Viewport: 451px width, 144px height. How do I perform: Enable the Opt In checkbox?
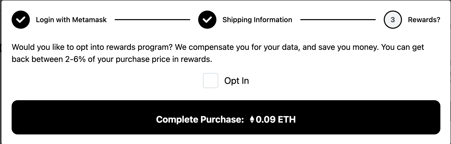click(211, 81)
